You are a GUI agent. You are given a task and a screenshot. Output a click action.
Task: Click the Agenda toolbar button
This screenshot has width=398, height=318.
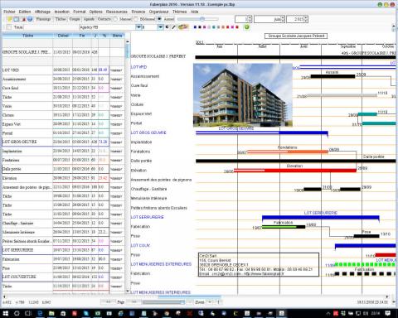pyautogui.click(x=89, y=19)
